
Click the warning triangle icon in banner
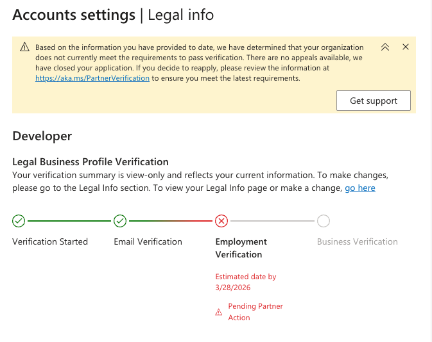pyautogui.click(x=24, y=47)
